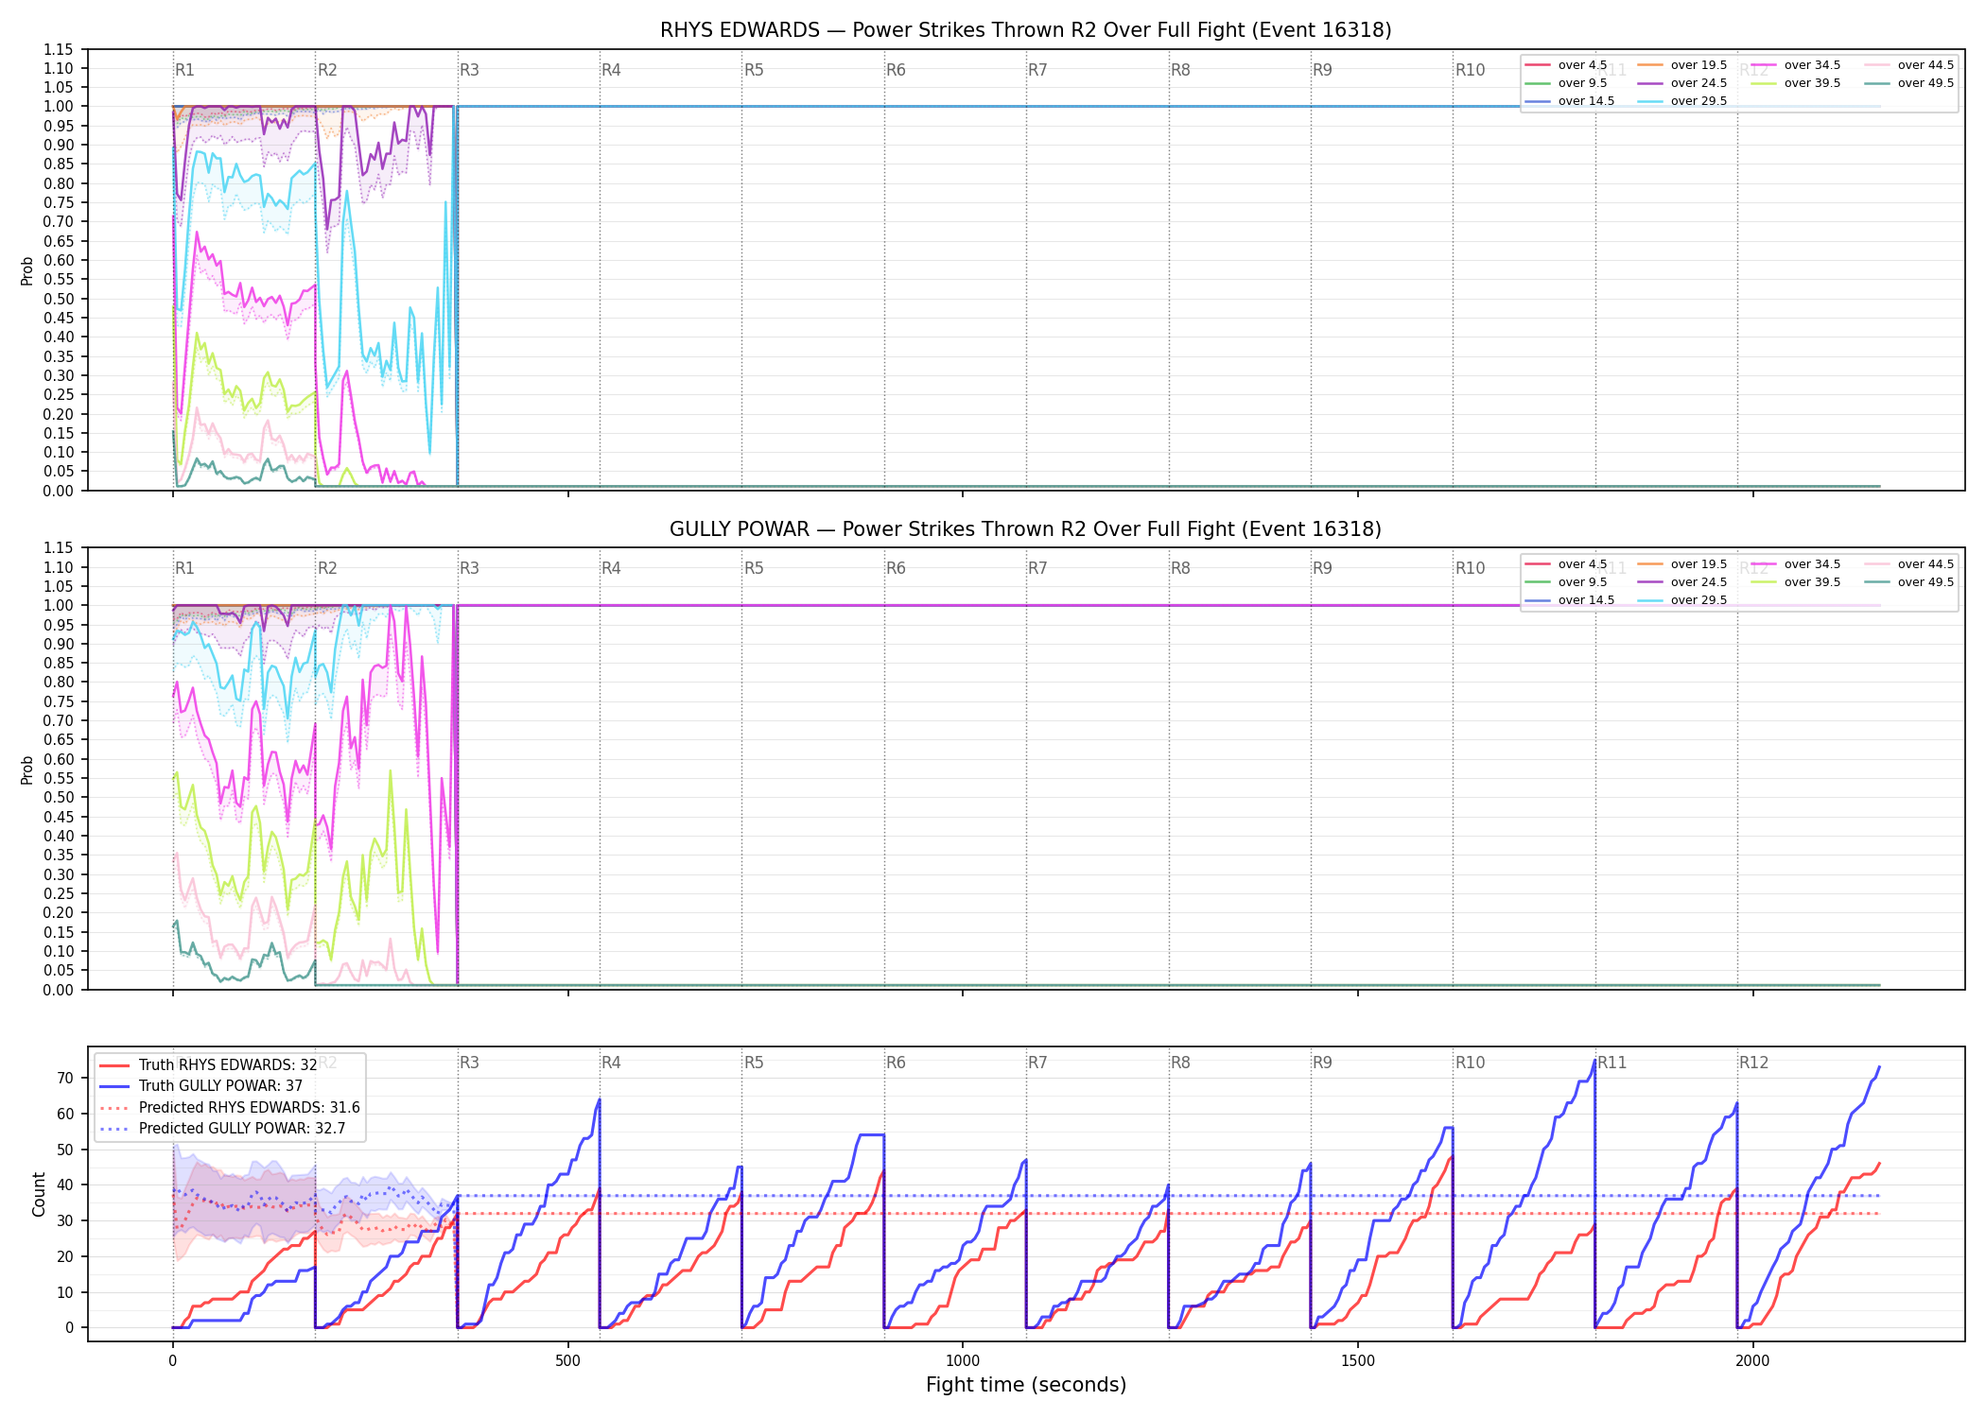The image size is (1986, 1418).
Task: Click the R6 round marker in Gully Powar chart
Action: [896, 568]
